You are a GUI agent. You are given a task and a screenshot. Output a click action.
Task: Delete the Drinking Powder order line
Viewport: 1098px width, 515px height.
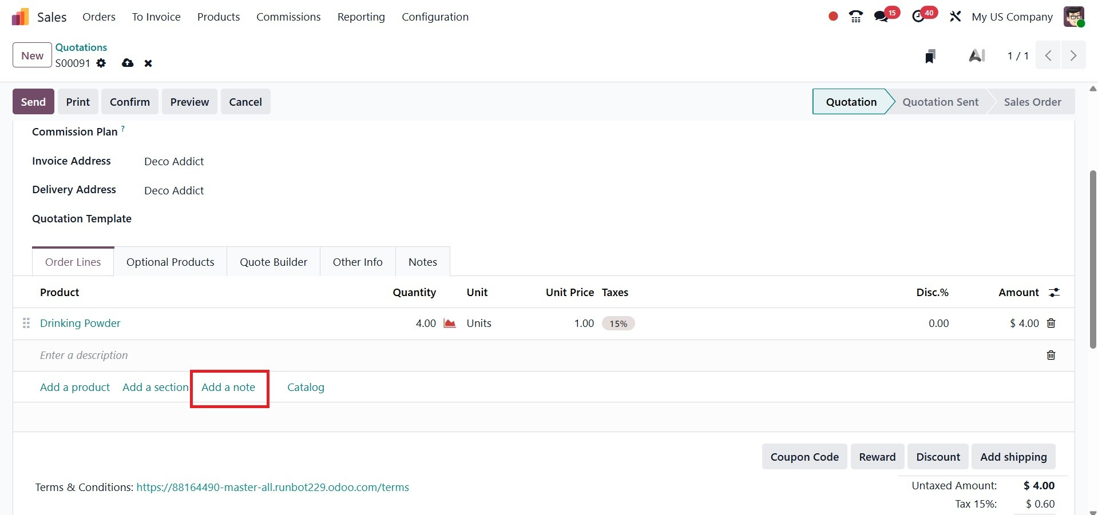click(1051, 324)
